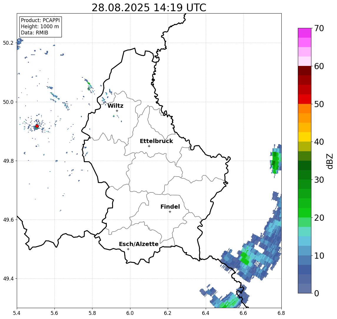Click the plus marker below Findel
Viewport: 337px width, 319px height.
click(x=170, y=212)
